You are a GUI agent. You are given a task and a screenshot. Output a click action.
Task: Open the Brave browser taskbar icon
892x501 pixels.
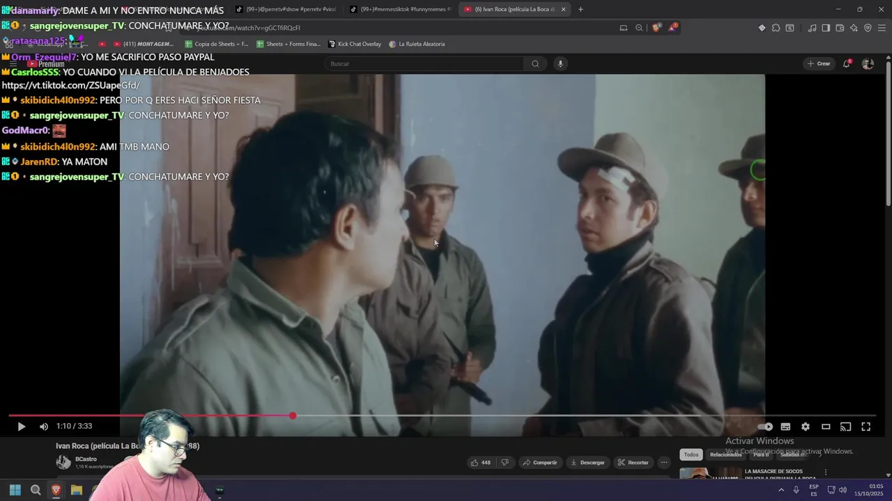coord(56,490)
